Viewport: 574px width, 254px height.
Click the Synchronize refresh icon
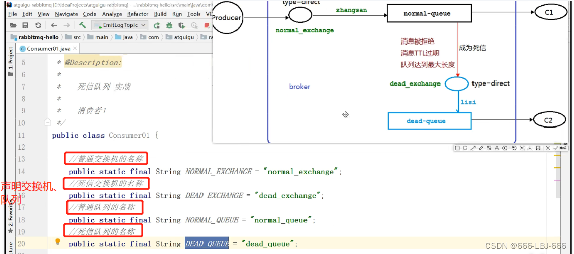point(38,25)
